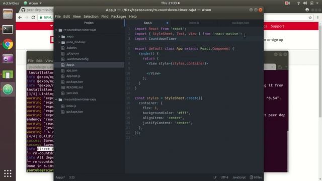Click the 3:23 cursor position status
This screenshot has width=322, height=181.
71,177
